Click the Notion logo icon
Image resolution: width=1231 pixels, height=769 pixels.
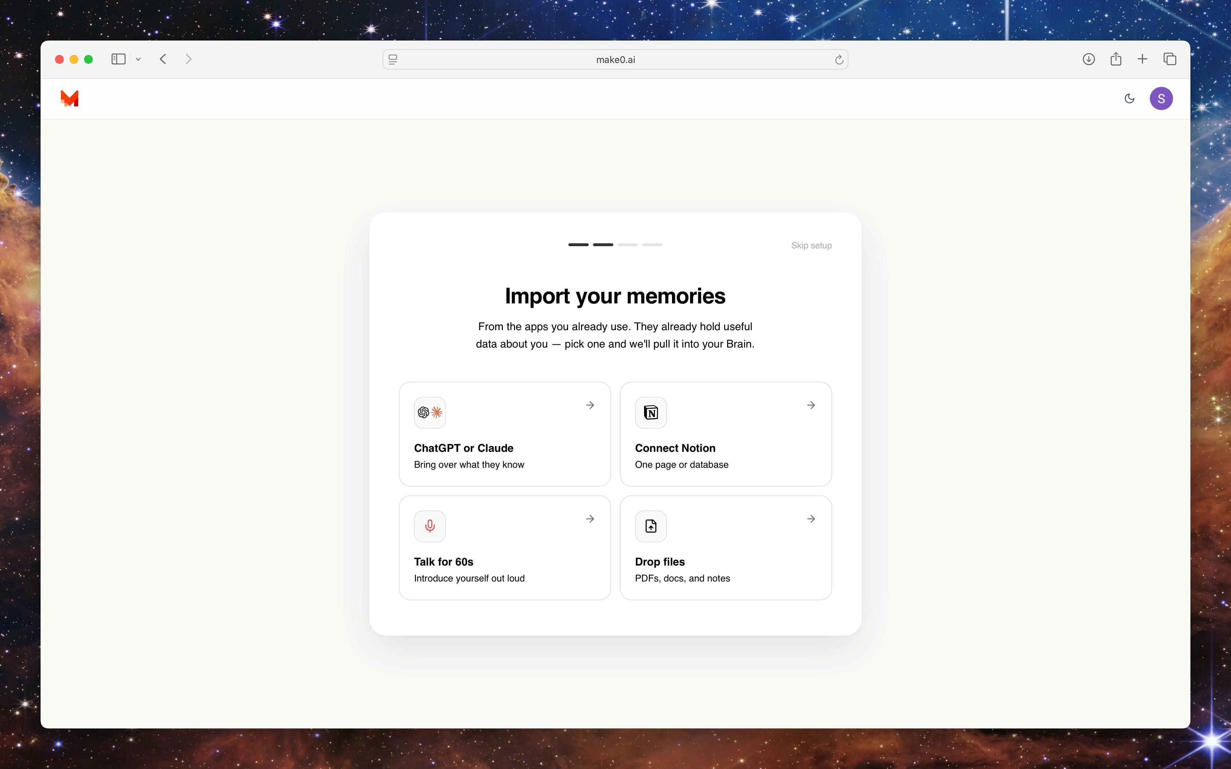651,412
